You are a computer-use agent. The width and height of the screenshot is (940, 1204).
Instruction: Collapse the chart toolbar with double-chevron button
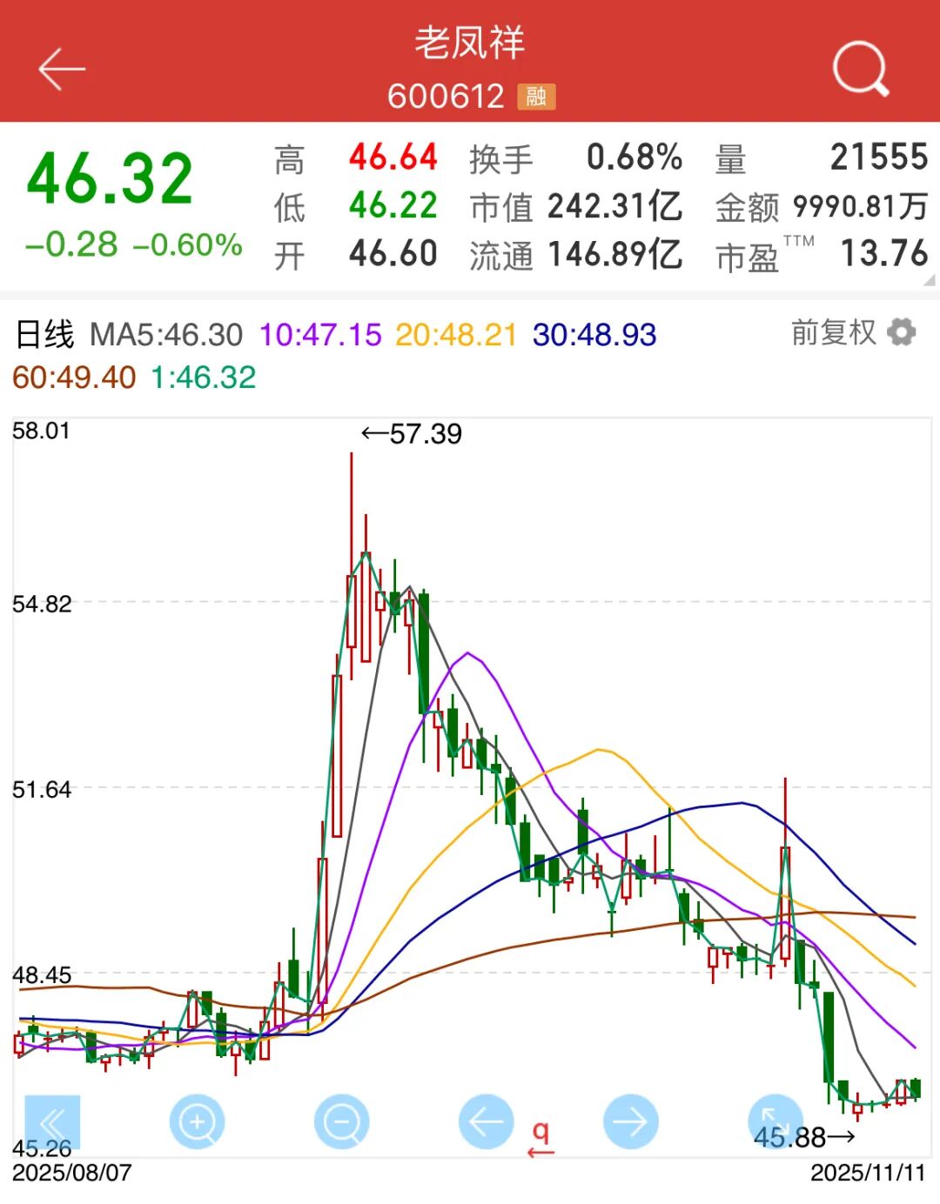[52, 1122]
